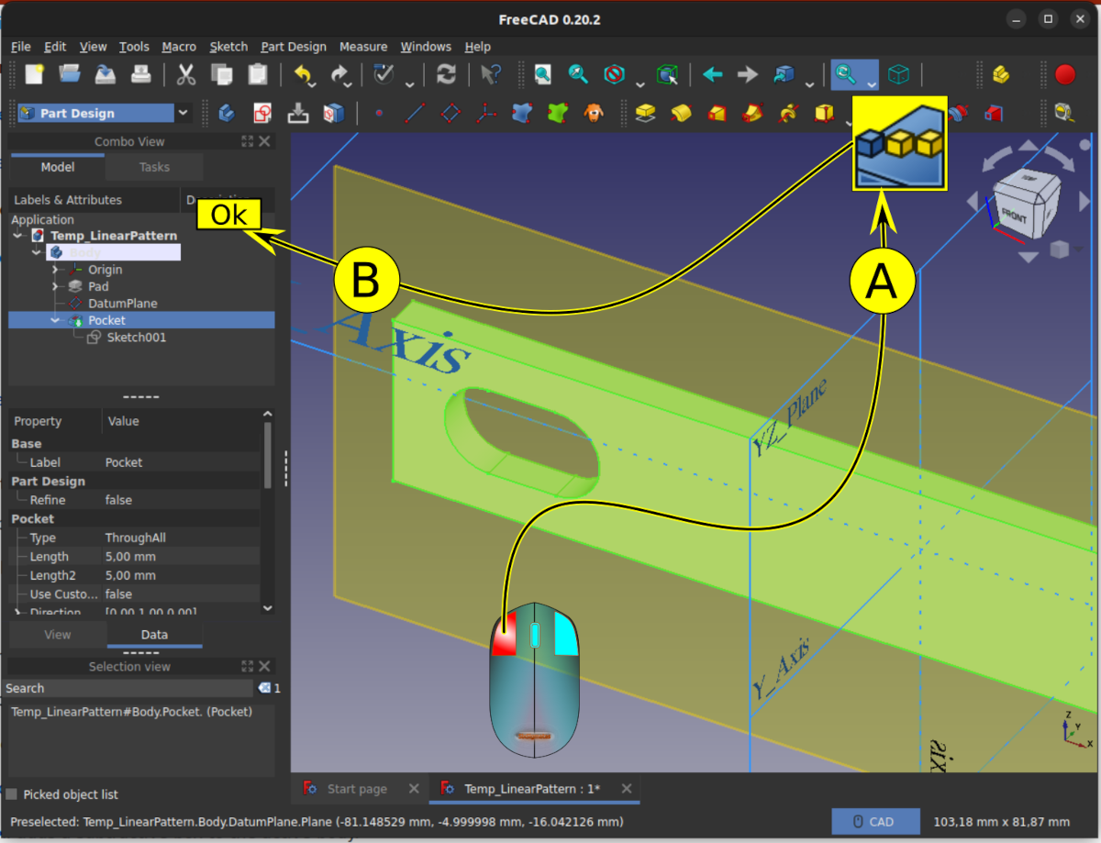Select the Additive loft tool
This screenshot has width=1101, height=843.
coord(717,113)
